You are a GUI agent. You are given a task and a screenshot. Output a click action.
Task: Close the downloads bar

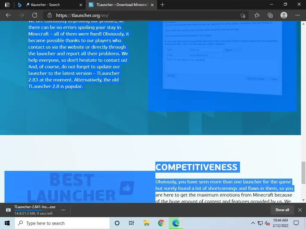pos(300,210)
